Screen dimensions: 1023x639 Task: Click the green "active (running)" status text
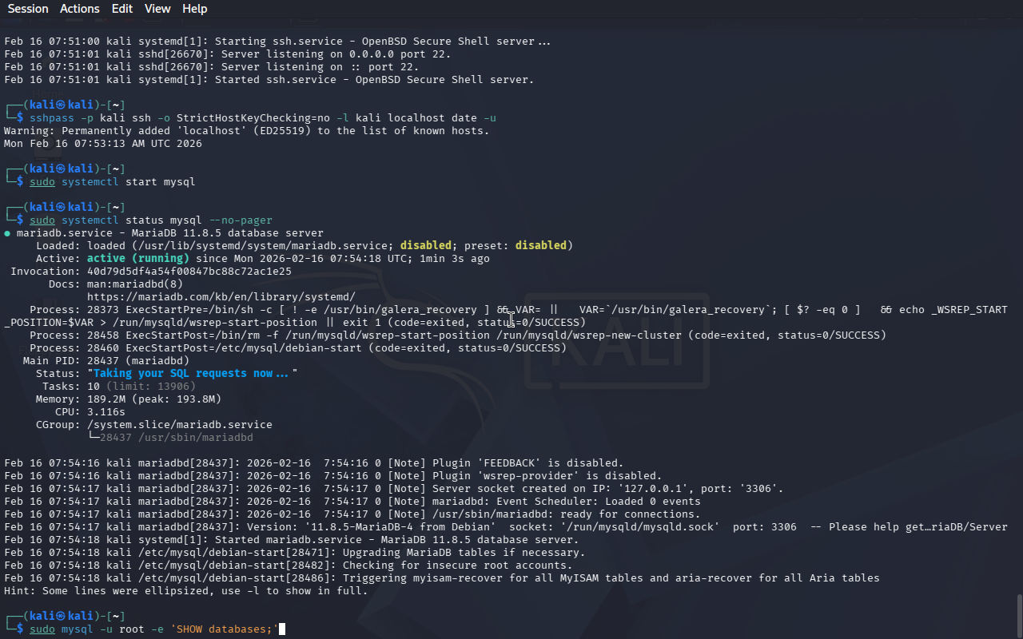(x=138, y=258)
